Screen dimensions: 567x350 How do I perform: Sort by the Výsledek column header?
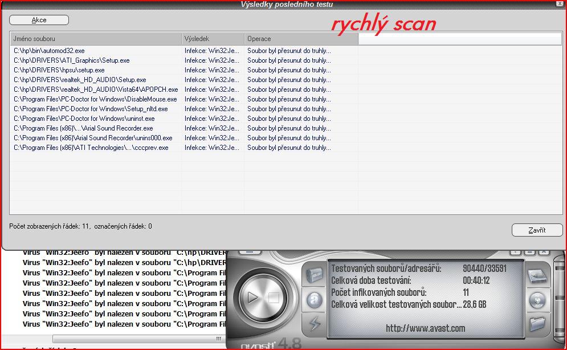(x=213, y=39)
